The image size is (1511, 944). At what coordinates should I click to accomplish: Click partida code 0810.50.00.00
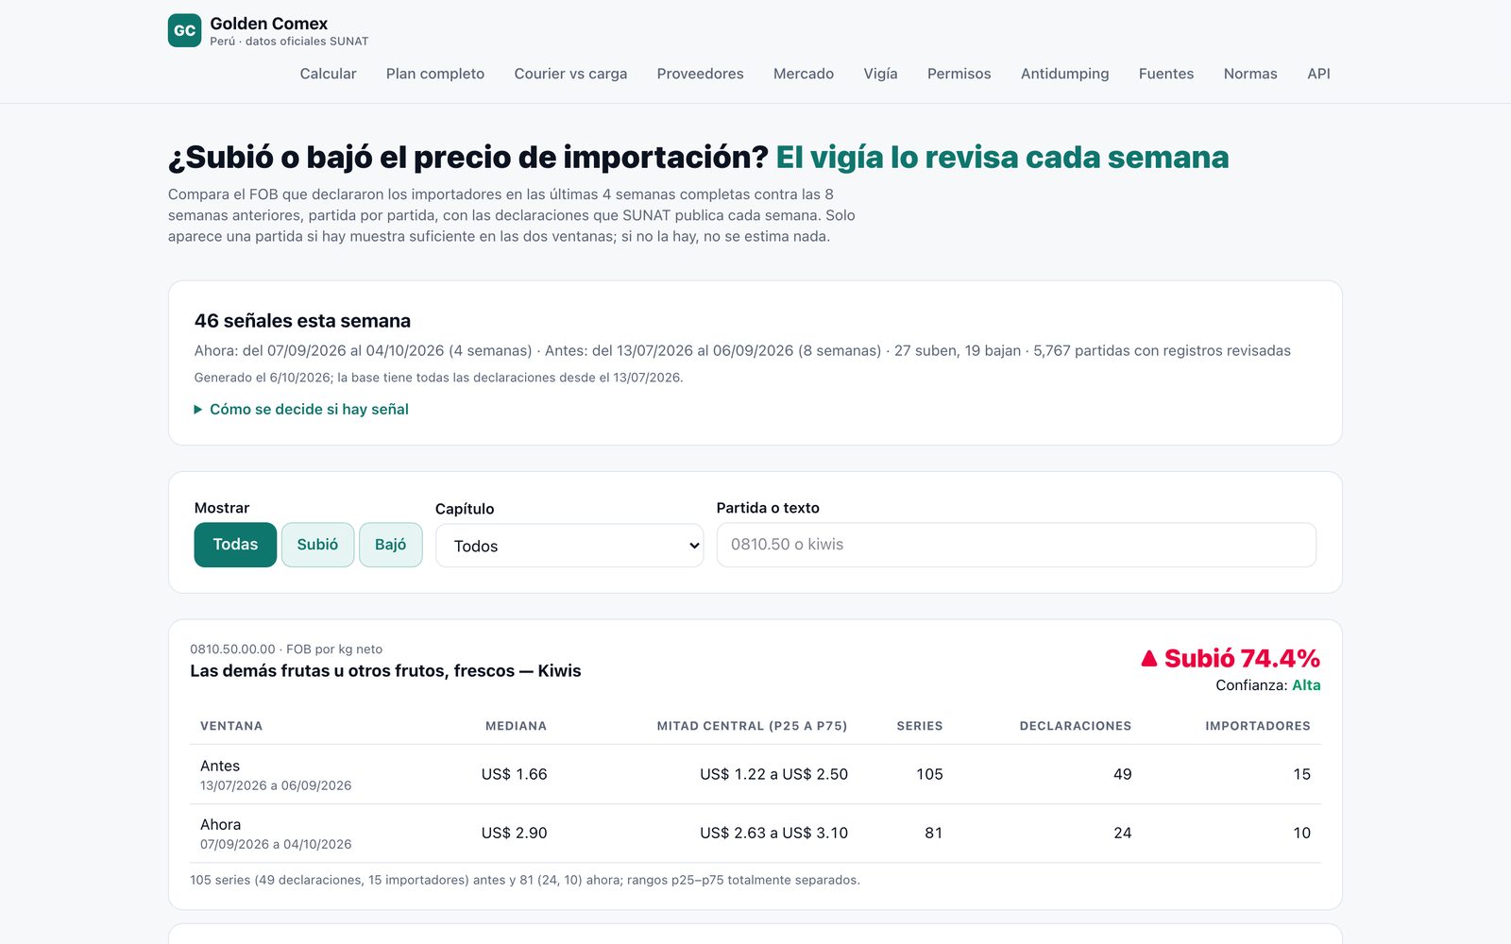pos(232,649)
